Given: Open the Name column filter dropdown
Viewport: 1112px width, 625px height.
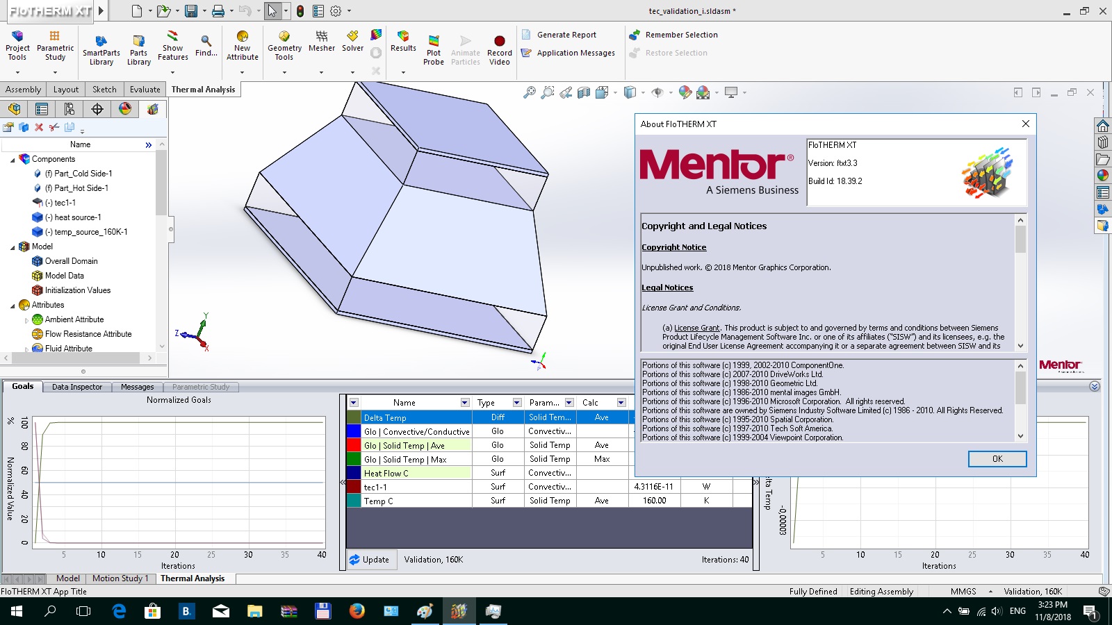Looking at the screenshot, I should 465,403.
